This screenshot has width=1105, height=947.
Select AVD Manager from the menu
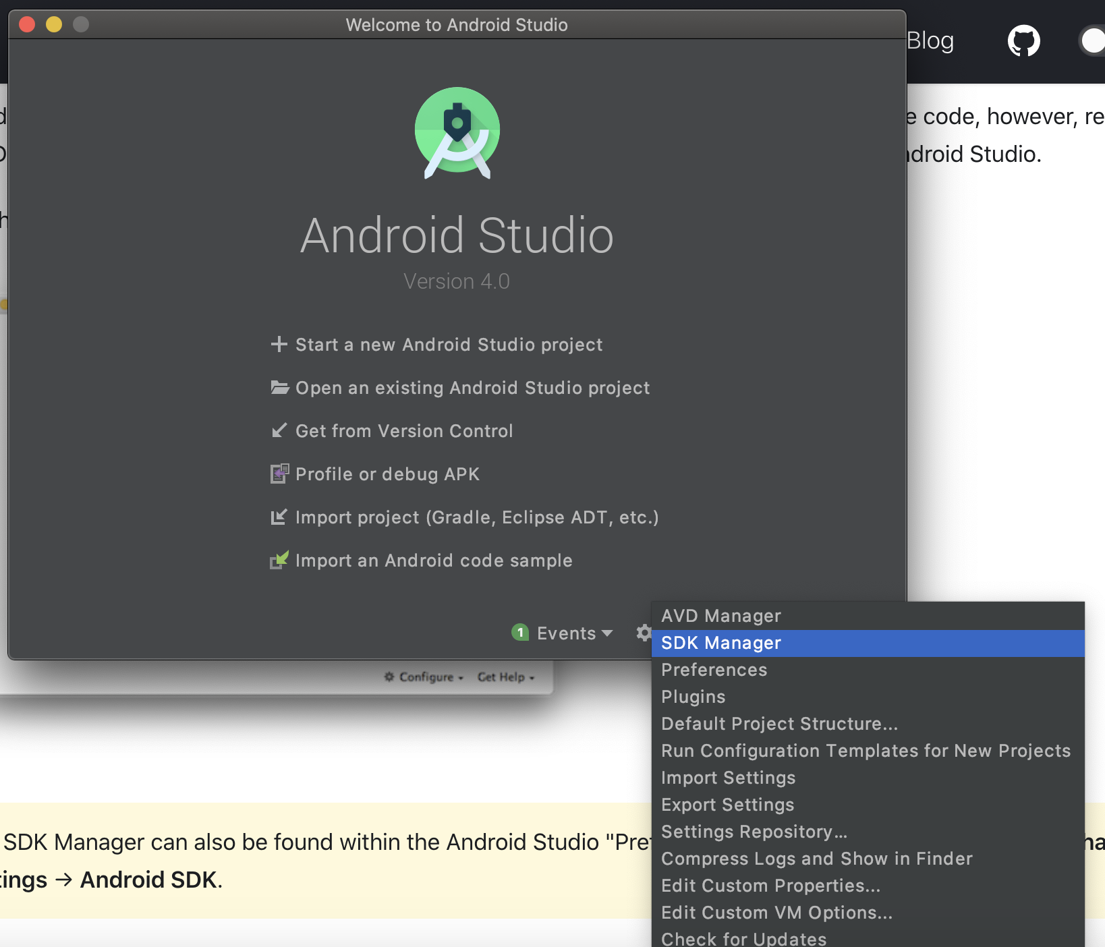(x=868, y=616)
